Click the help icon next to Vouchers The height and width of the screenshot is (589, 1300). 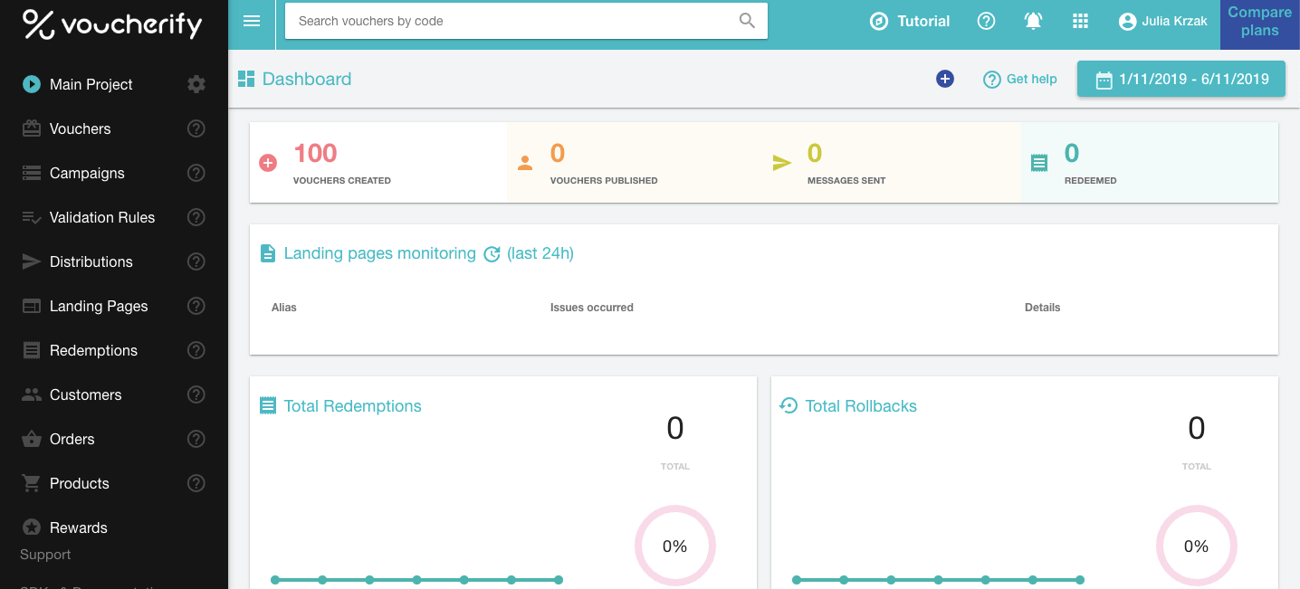[196, 128]
